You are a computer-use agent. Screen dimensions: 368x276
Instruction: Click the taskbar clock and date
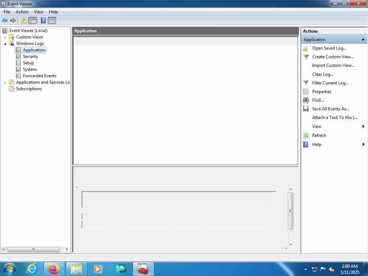tap(350, 269)
